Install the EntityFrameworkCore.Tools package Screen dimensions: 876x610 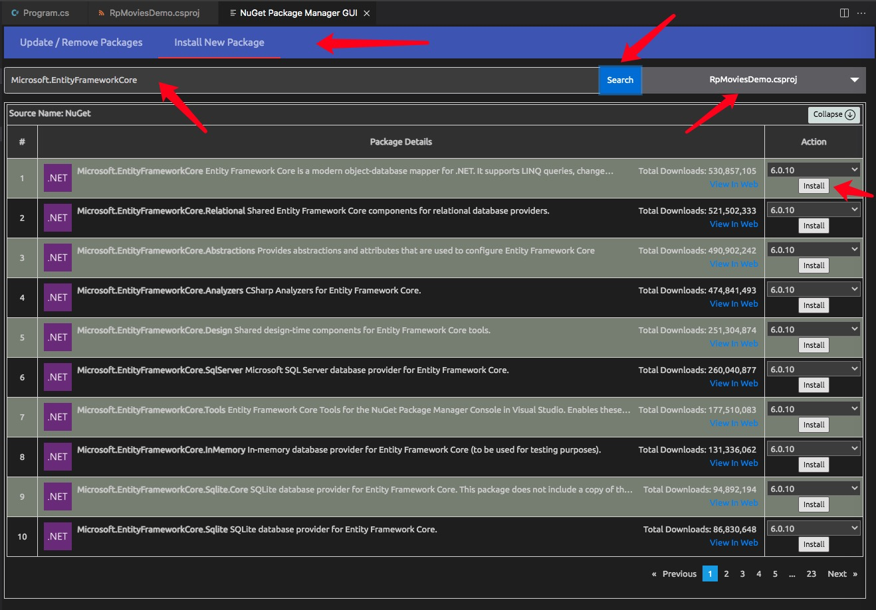pyautogui.click(x=814, y=425)
